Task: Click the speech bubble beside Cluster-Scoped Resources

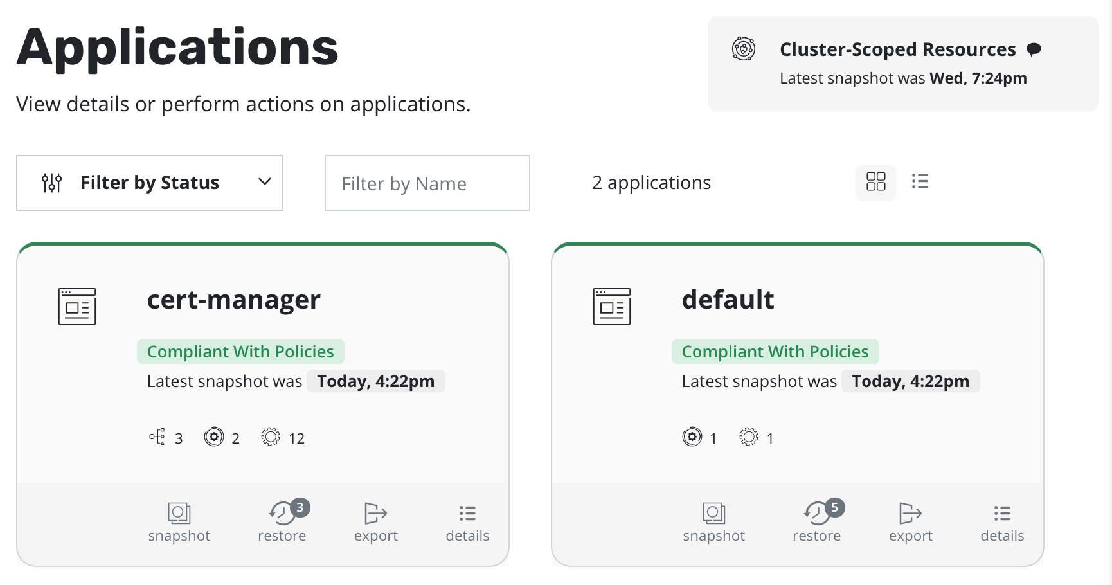Action: point(1034,49)
